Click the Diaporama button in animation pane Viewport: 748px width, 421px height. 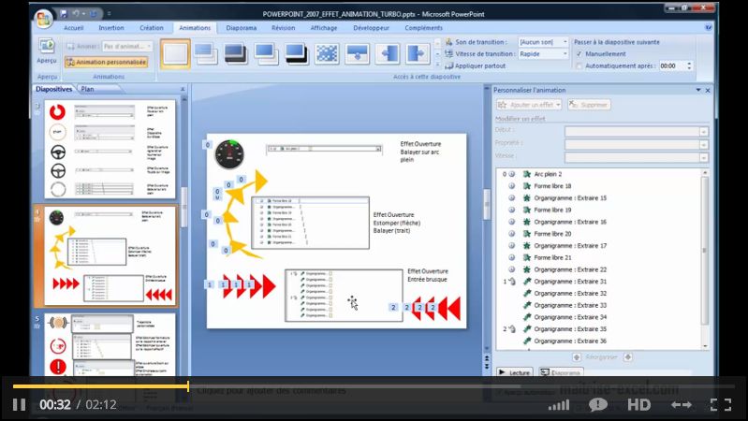(561, 372)
